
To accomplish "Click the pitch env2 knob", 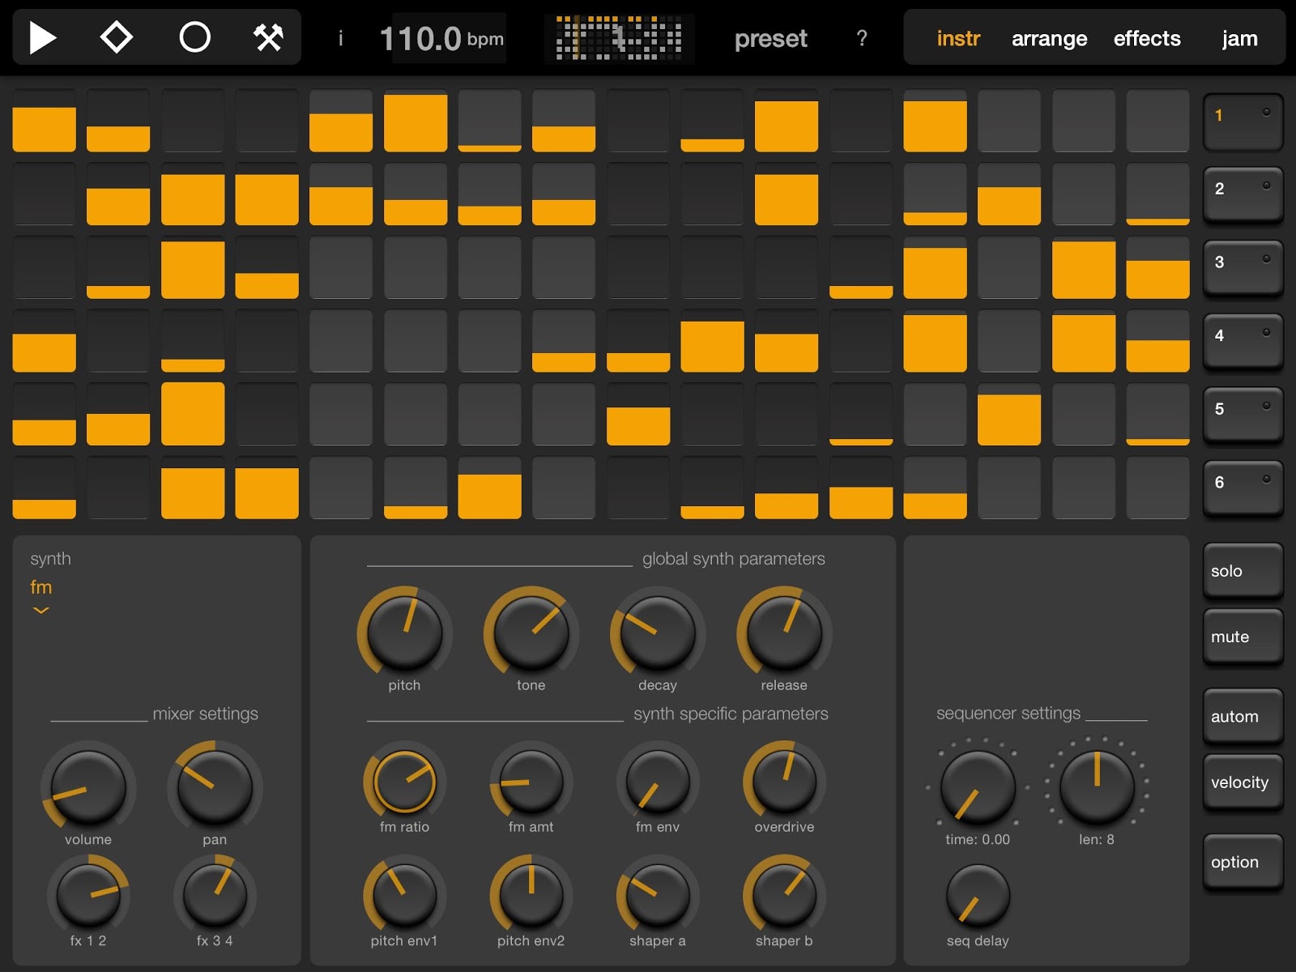I will pos(531,895).
